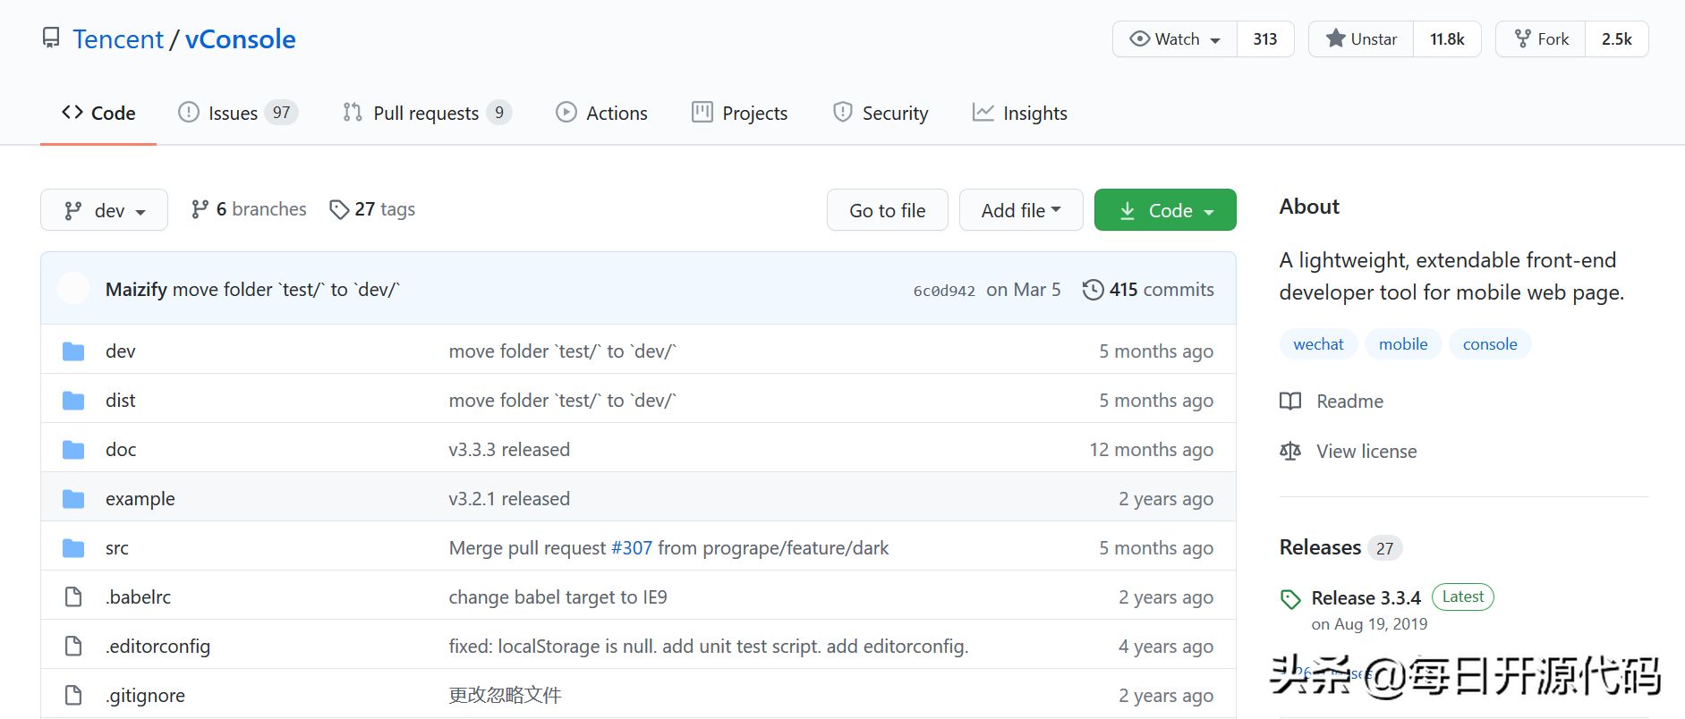1685x719 pixels.
Task: Click the doc folder icon
Action: [73, 450]
